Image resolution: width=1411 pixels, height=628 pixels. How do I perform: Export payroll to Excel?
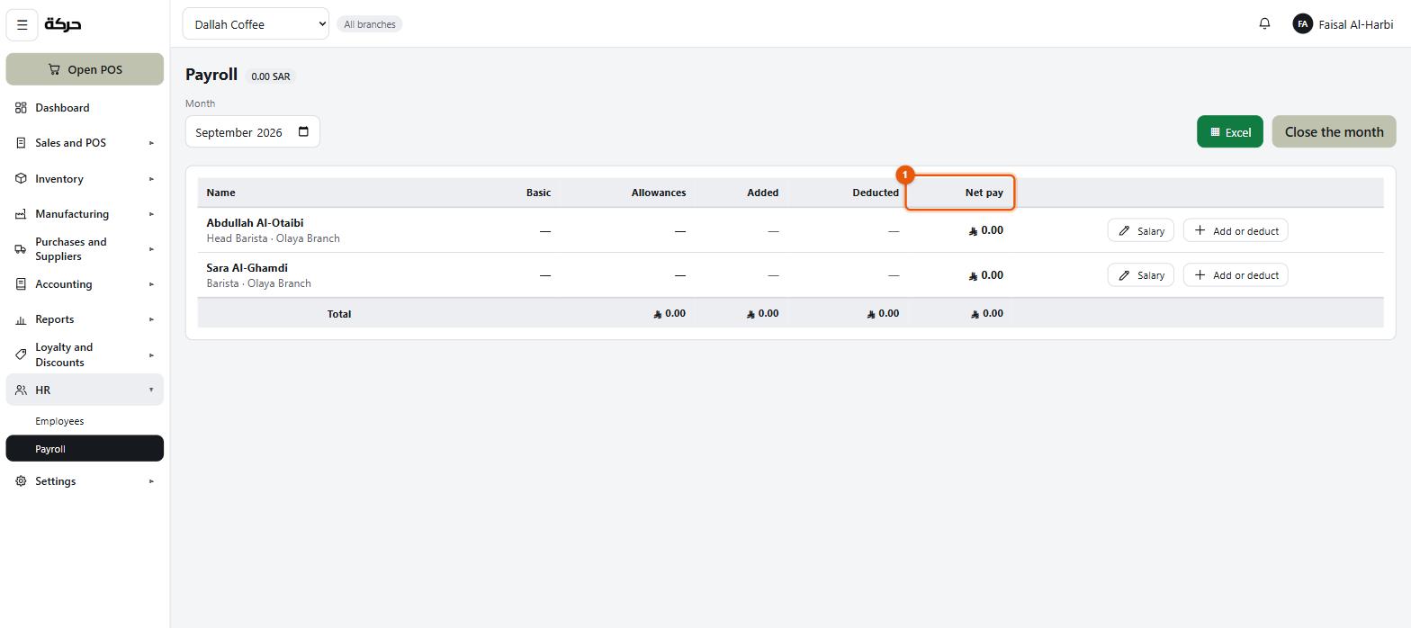point(1230,132)
